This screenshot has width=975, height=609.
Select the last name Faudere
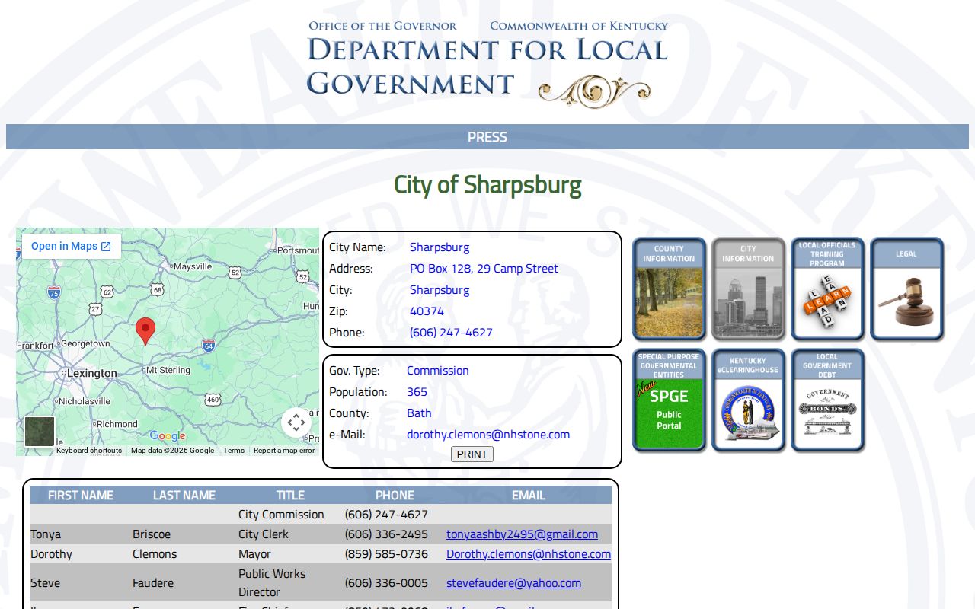[153, 583]
